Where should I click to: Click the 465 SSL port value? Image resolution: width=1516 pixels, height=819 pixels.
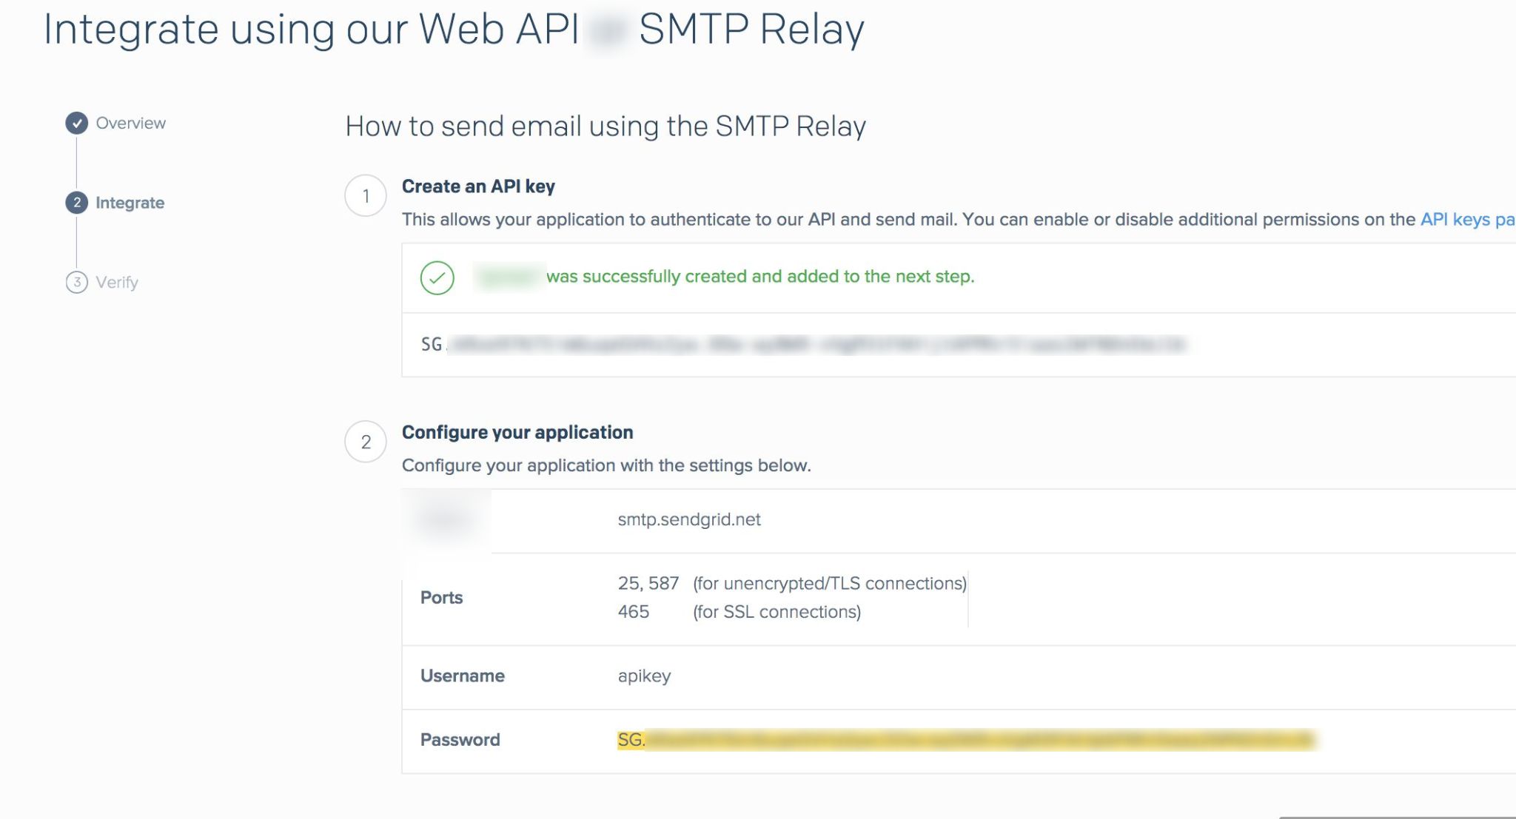(634, 612)
